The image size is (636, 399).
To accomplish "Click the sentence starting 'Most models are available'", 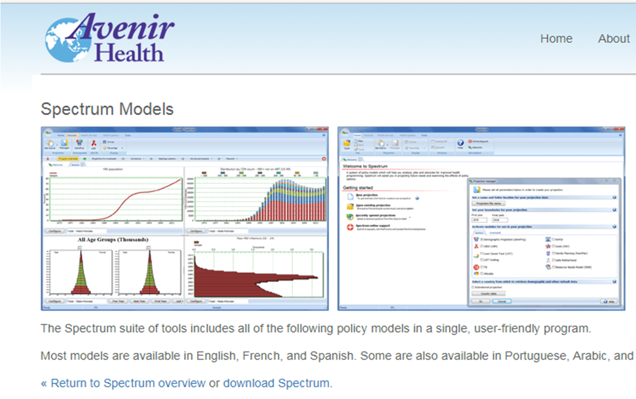I will pos(337,356).
